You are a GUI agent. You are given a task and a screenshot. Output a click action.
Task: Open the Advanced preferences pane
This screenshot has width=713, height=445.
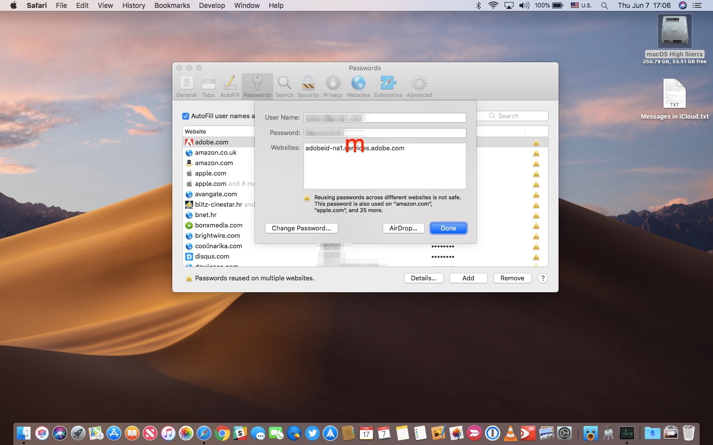pyautogui.click(x=419, y=85)
